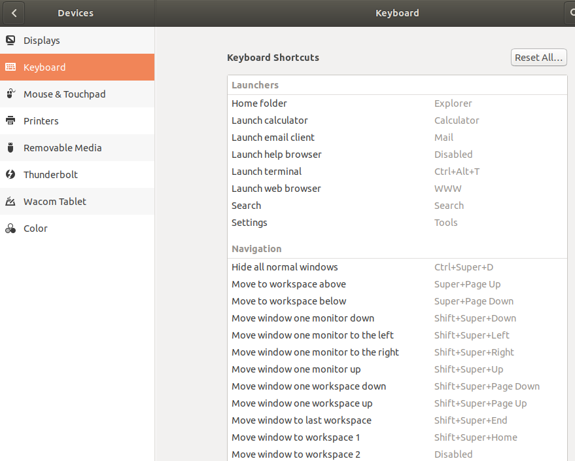Click the Displays monitor icon
This screenshot has width=575, height=461.
[x=10, y=41]
